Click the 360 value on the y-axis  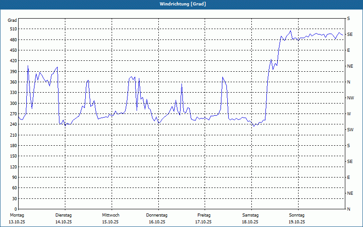coord(12,82)
